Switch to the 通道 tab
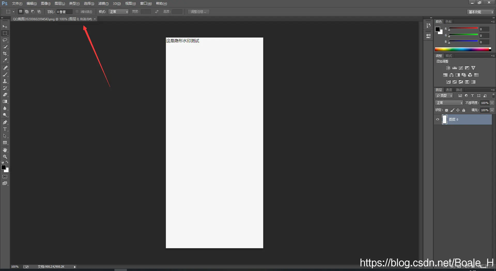Screen dimensions: 496x271 click(449, 90)
